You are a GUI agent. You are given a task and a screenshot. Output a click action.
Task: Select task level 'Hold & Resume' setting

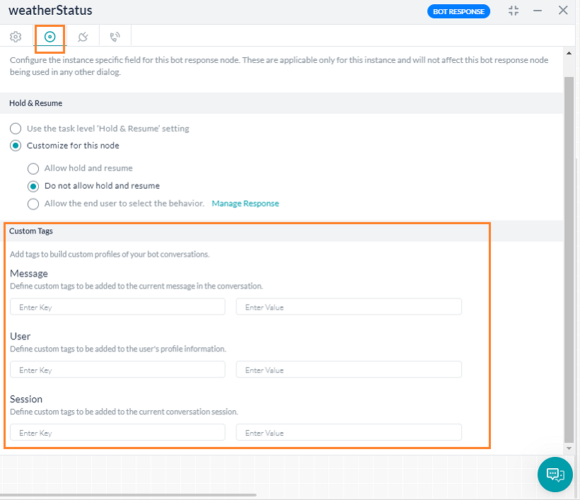(16, 129)
